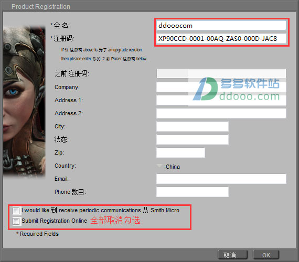This screenshot has width=299, height=262.
Task: Click the Email input field
Action: [x=221, y=179]
